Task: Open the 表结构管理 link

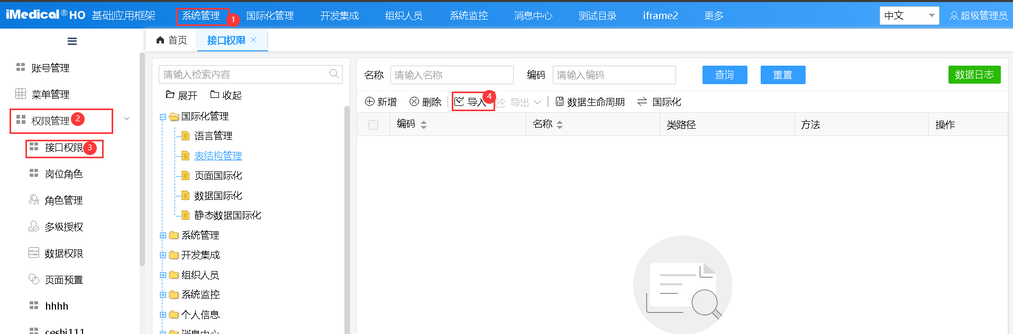Action: point(218,156)
